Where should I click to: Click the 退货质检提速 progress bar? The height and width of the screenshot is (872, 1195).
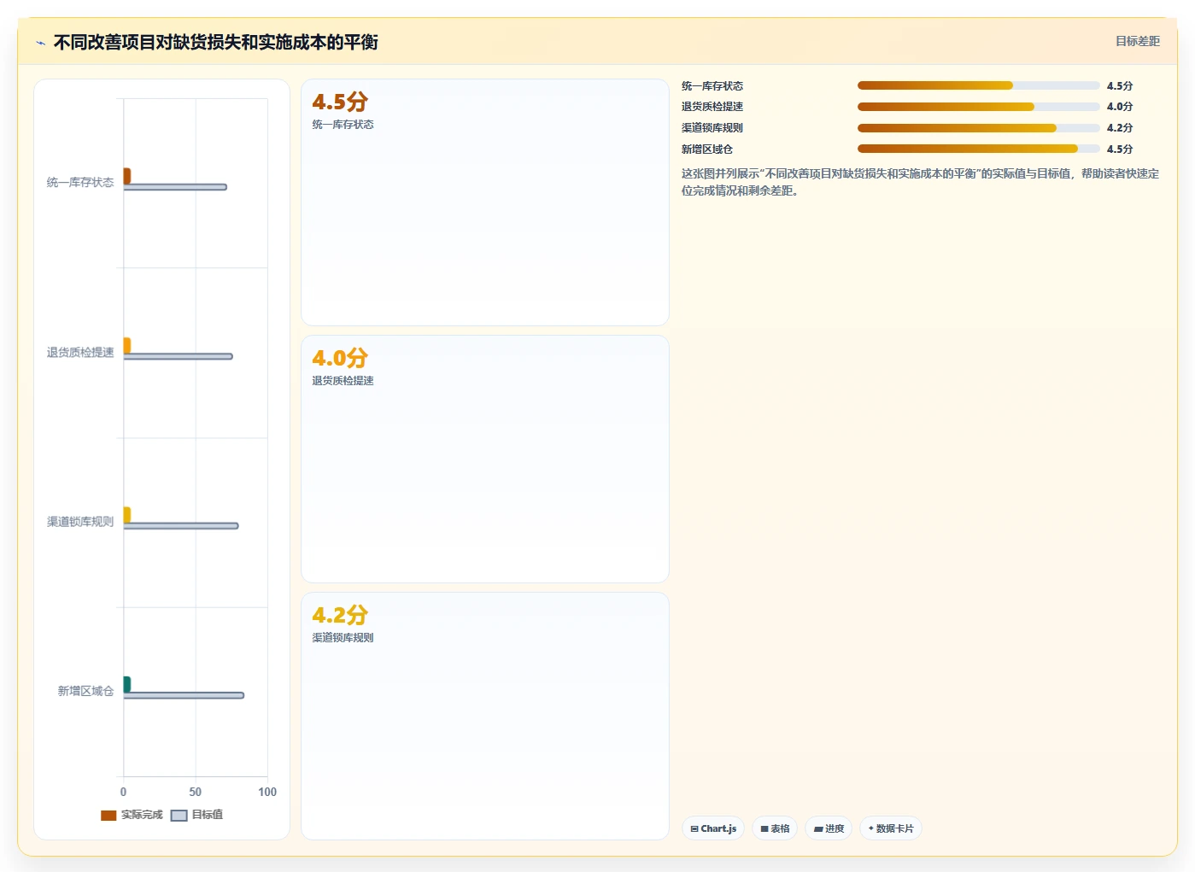[978, 107]
